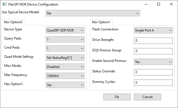Click into the Status Override field
The height and width of the screenshot is (108, 178).
click(x=153, y=72)
